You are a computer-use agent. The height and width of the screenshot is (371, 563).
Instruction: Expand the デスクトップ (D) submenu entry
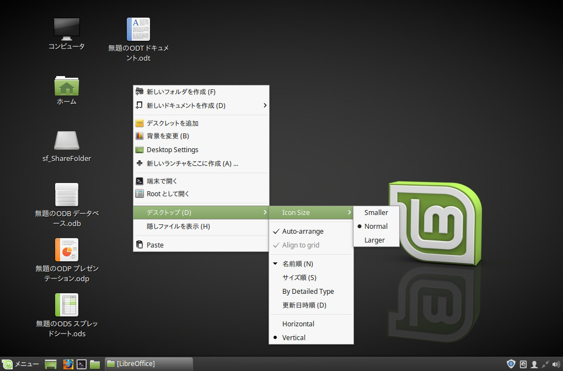[x=201, y=212]
